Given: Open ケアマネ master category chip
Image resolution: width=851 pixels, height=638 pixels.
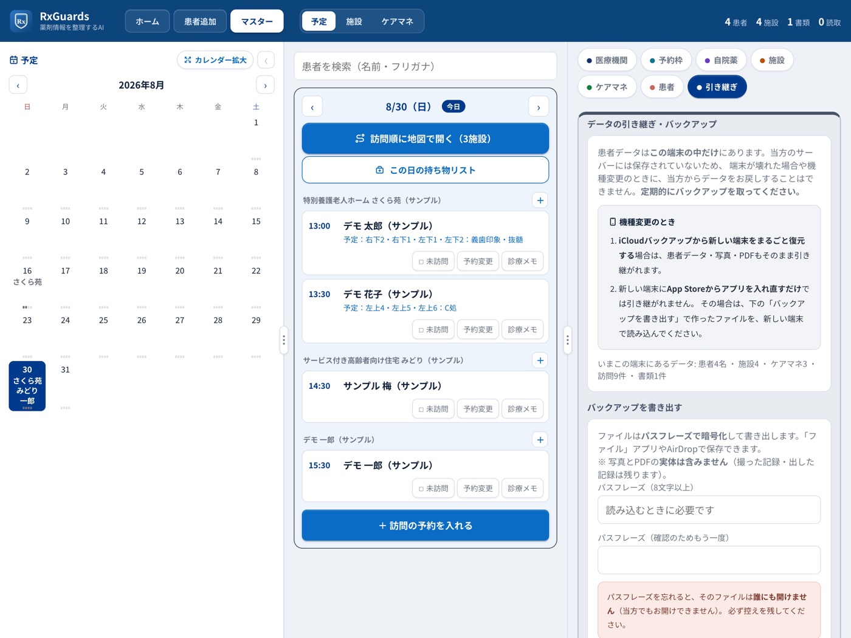Looking at the screenshot, I should (x=607, y=87).
